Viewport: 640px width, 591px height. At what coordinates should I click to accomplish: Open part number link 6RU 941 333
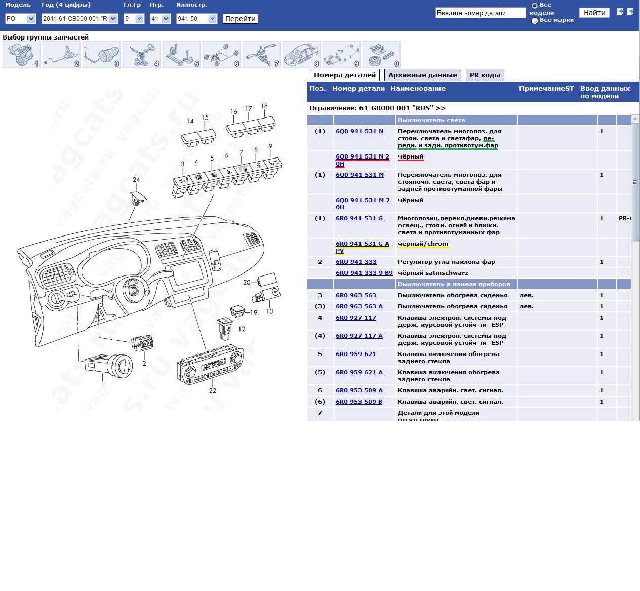pyautogui.click(x=356, y=262)
